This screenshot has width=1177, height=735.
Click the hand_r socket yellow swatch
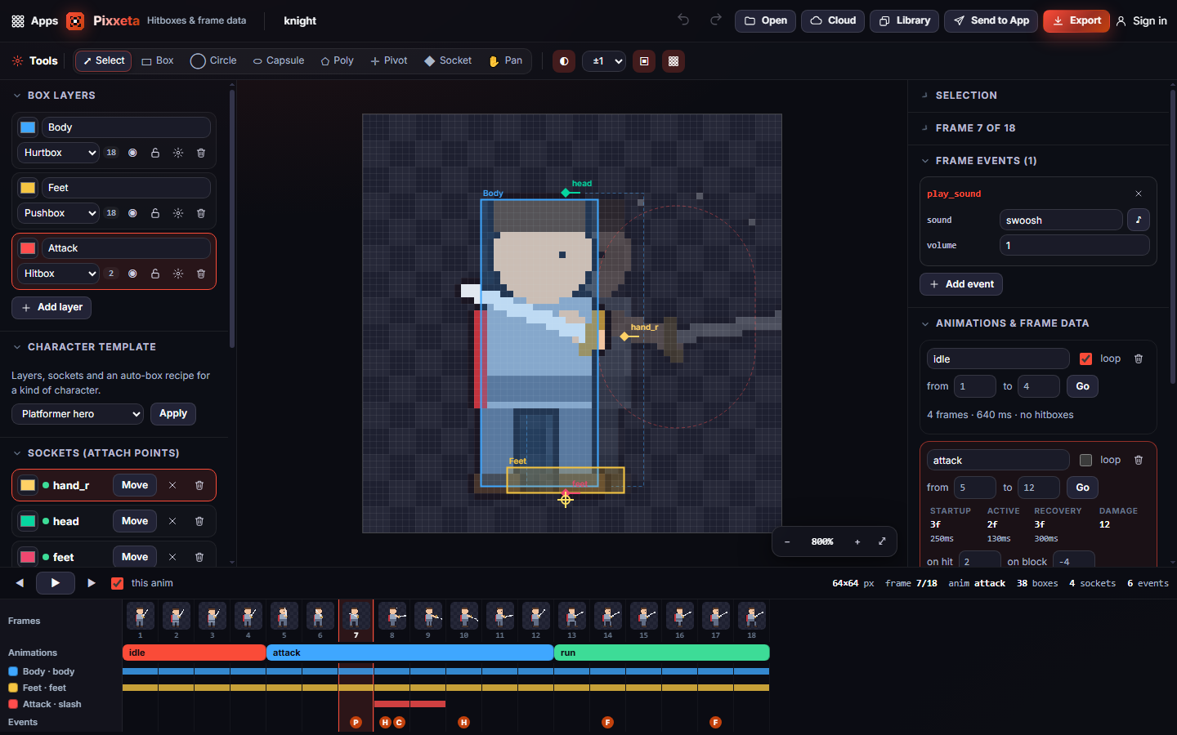28,485
